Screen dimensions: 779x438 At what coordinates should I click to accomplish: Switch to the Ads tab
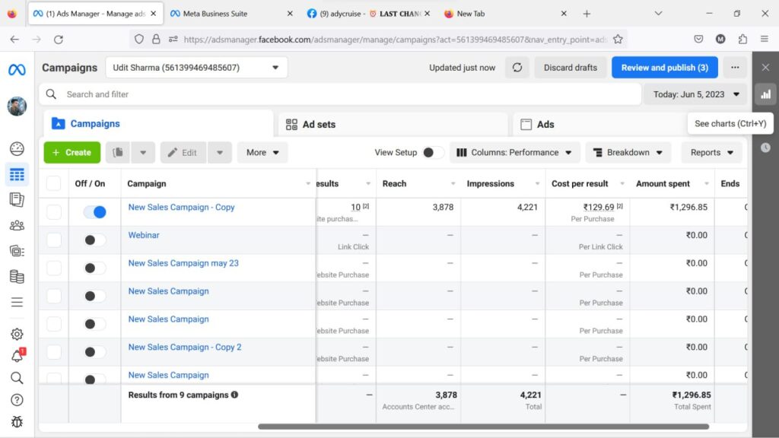(545, 125)
